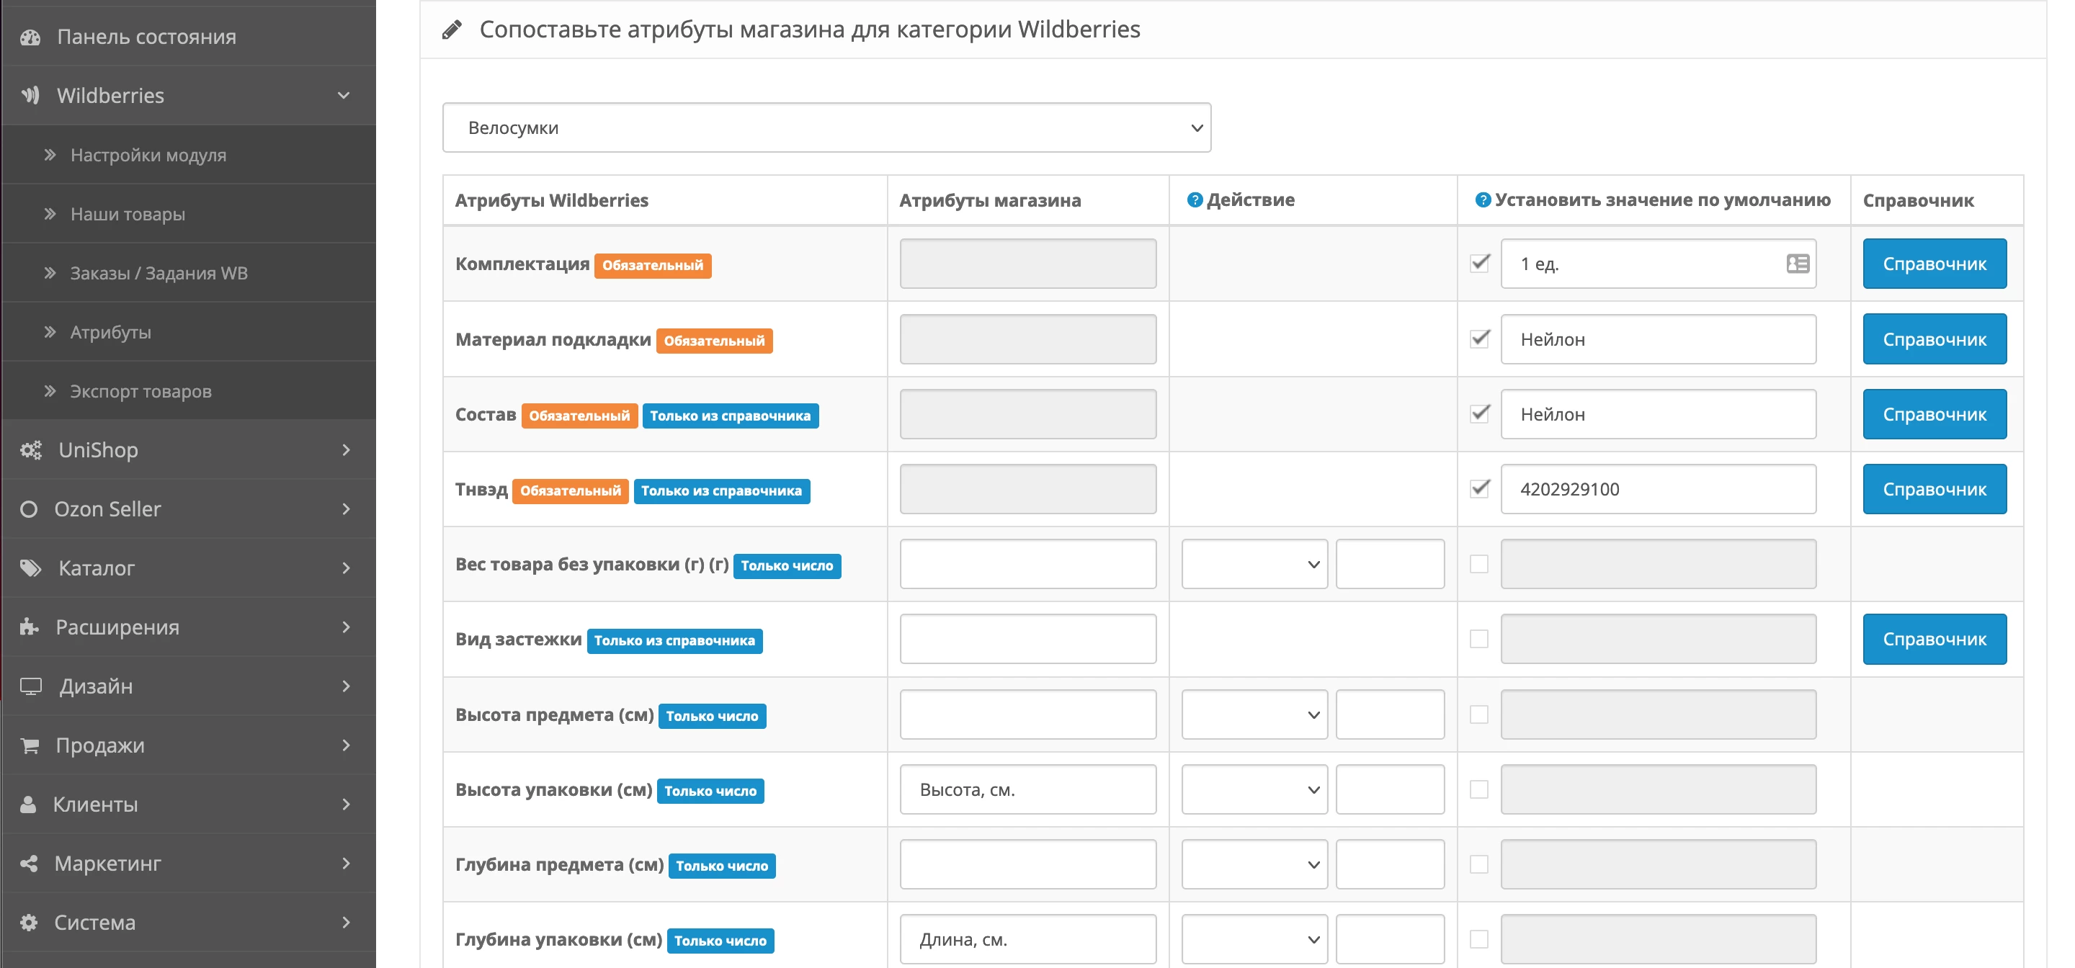
Task: Collapse the Wildberries sidebar menu chevron
Action: click(344, 96)
